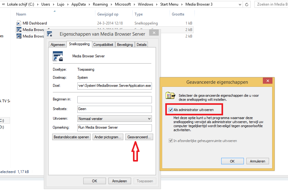Click Users in breadcrumb path
Viewport: 288px width, 191px height.
(x=46, y=4)
